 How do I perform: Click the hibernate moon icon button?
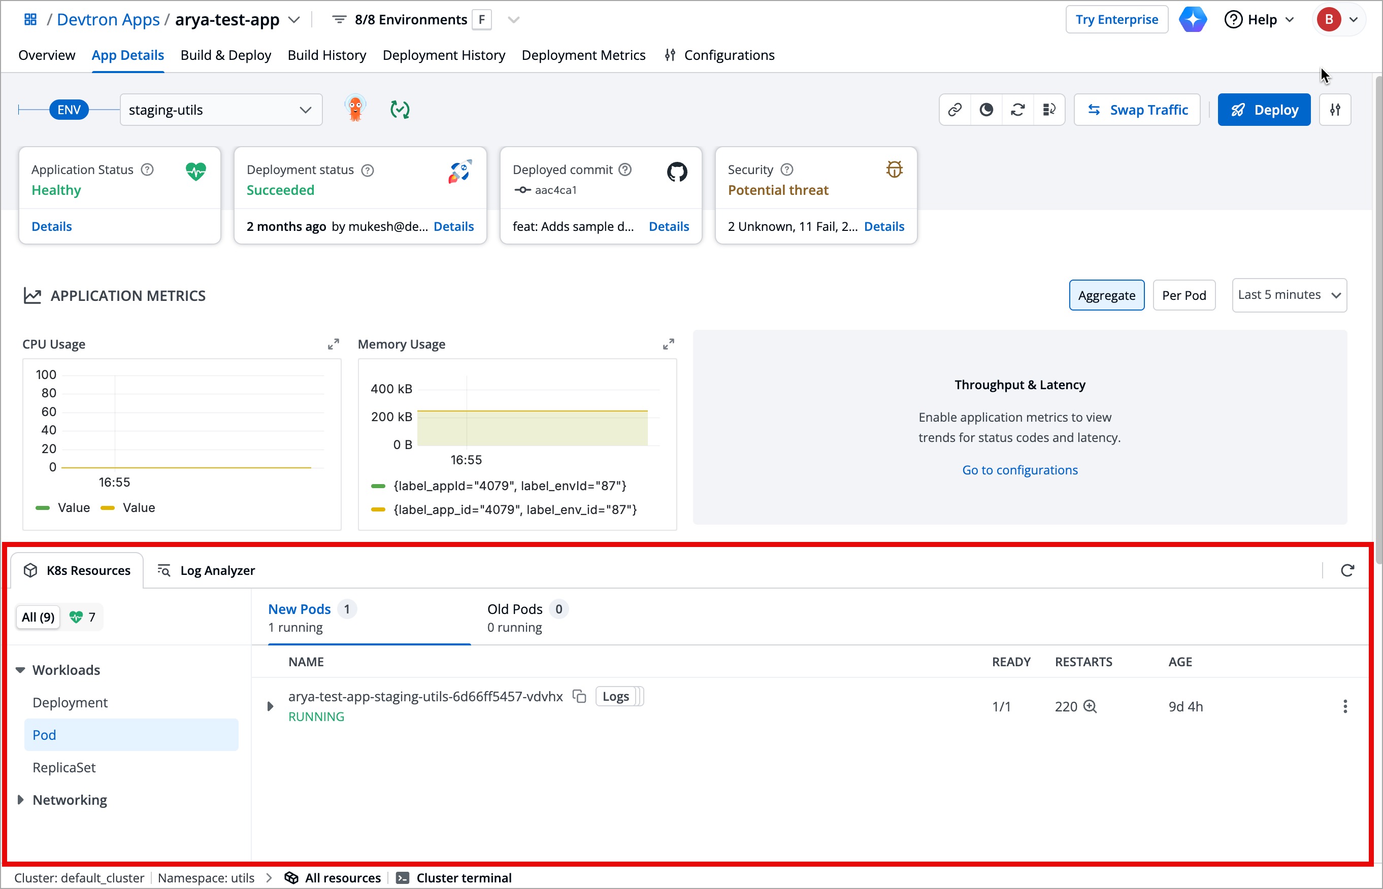point(986,110)
